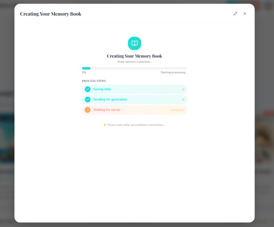The image size is (274, 227).
Task: Click the Please wait while we establish a connection message
Action: pos(136,125)
